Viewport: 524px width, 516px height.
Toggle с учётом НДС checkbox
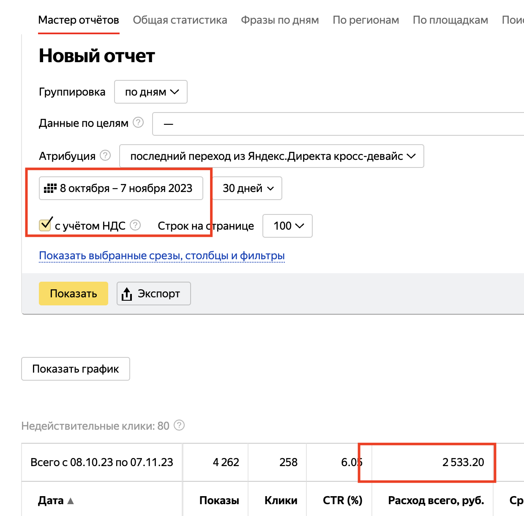(x=45, y=225)
